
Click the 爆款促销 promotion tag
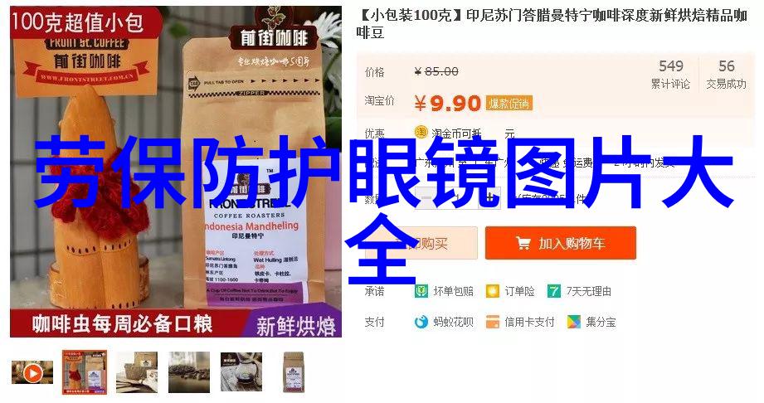[509, 104]
